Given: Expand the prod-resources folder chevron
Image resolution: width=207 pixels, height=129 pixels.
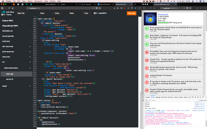Looking at the screenshot, I should 30,52.
